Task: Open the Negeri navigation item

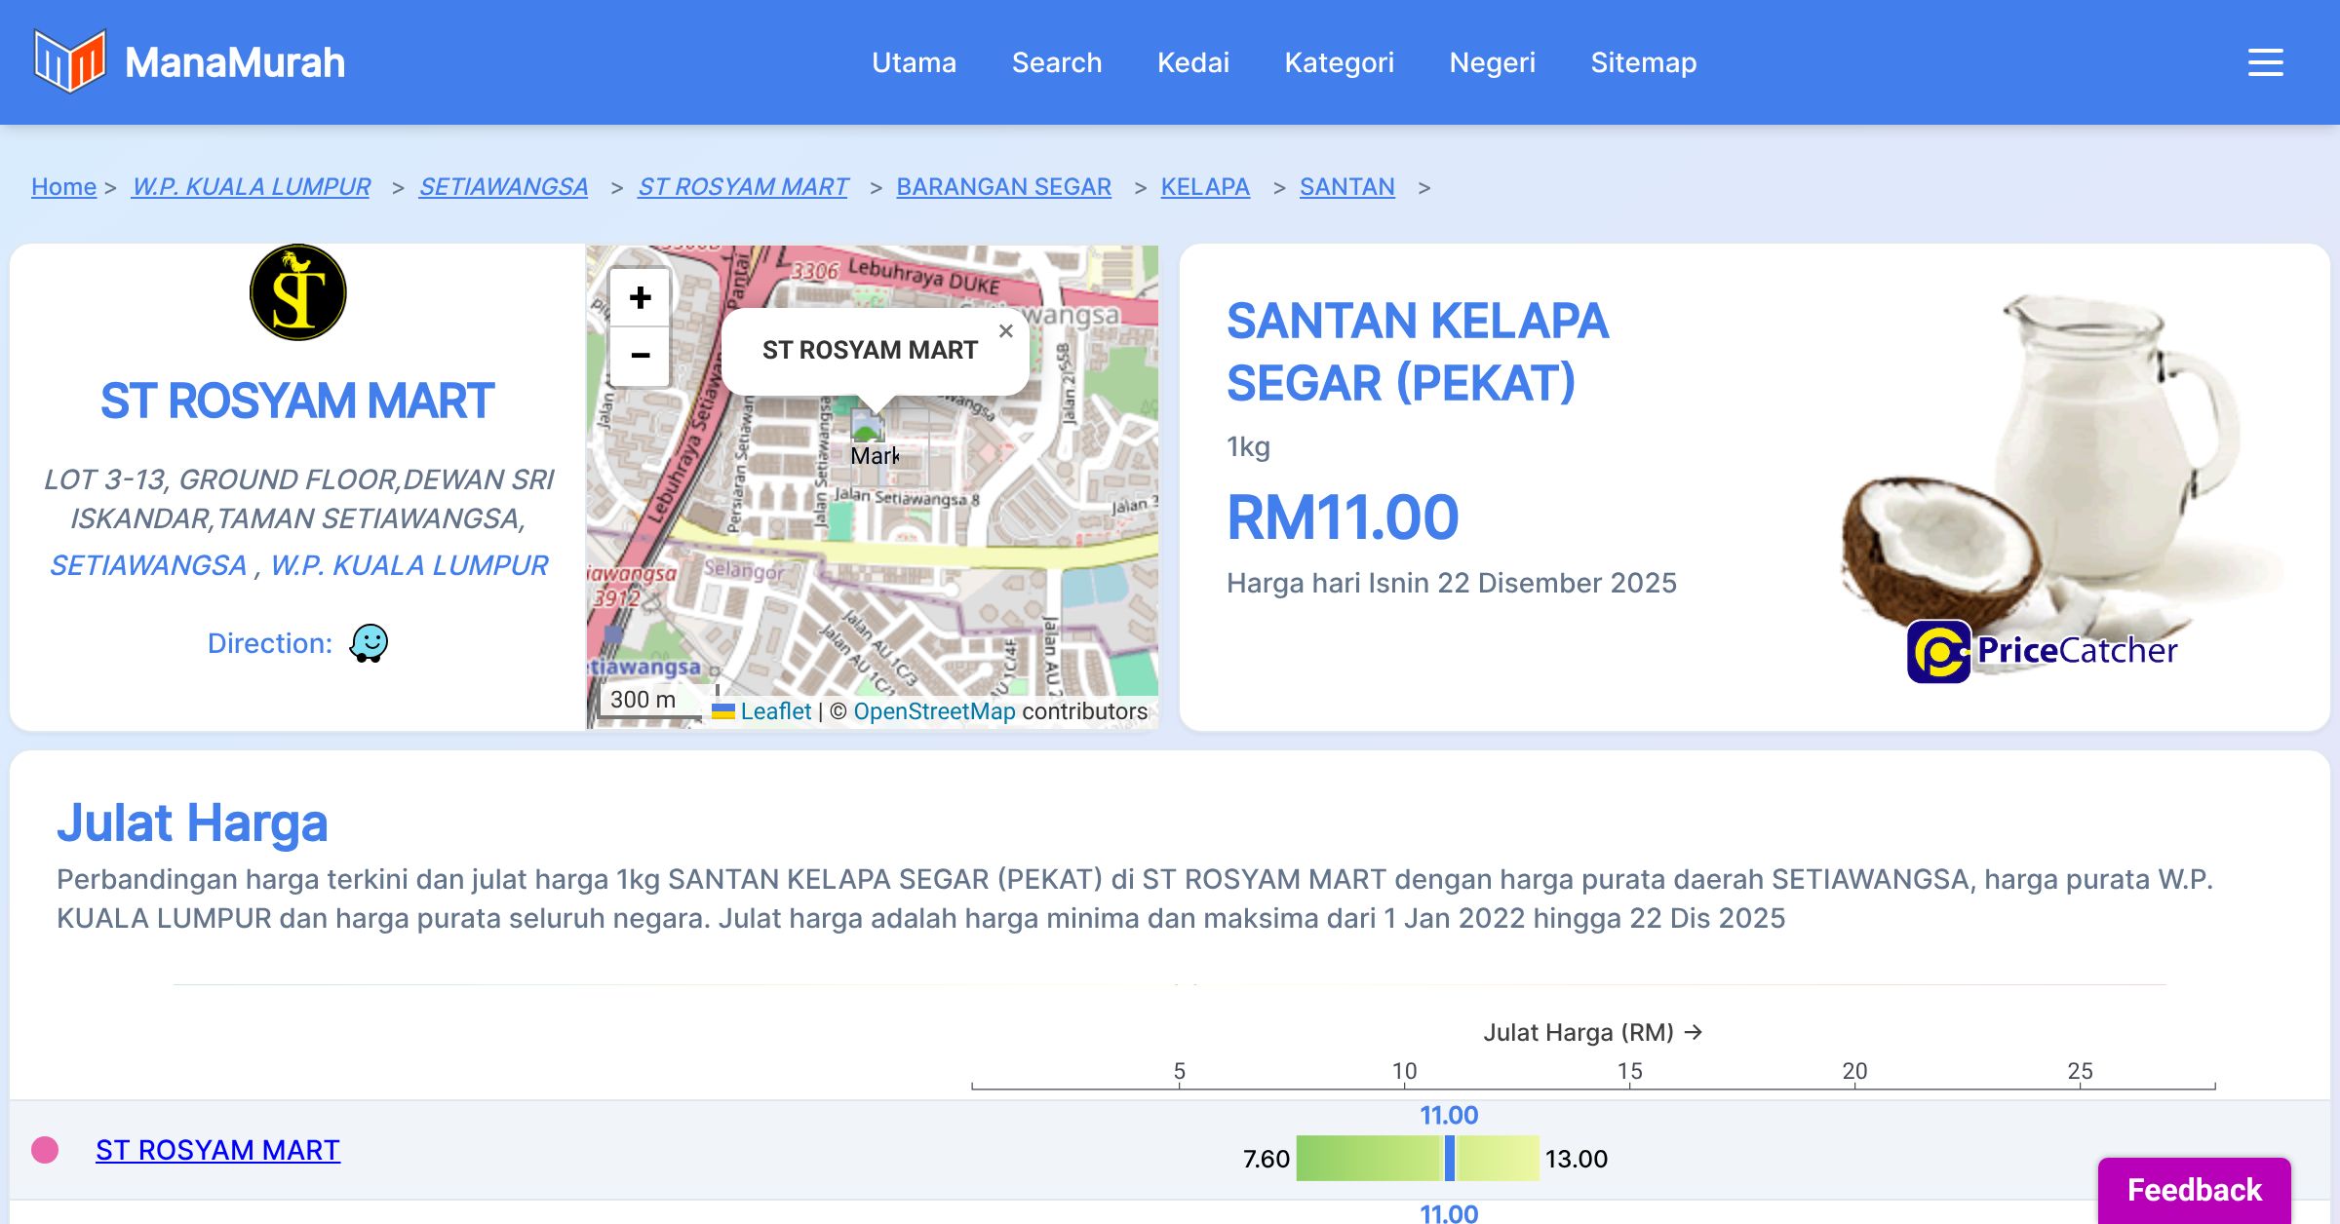Action: point(1492,62)
